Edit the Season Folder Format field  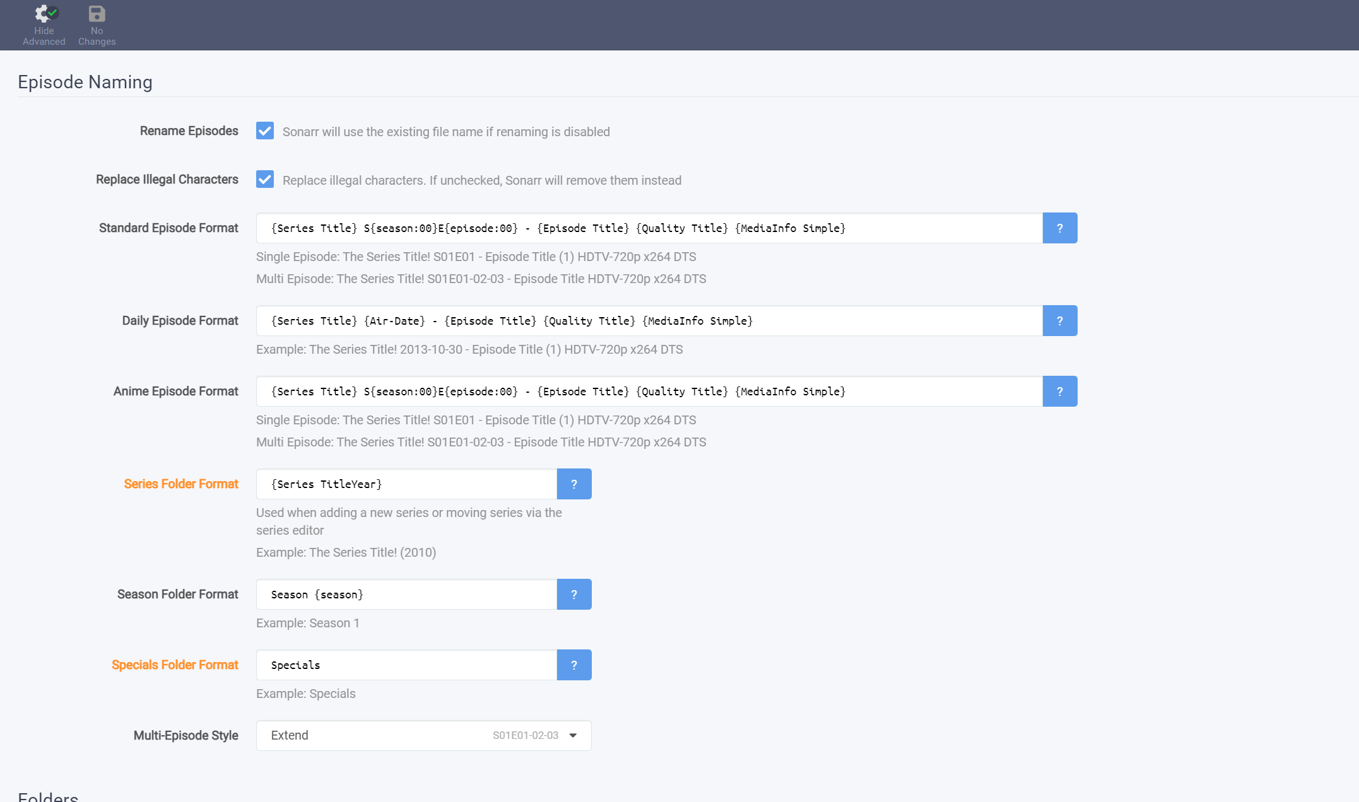click(x=404, y=594)
